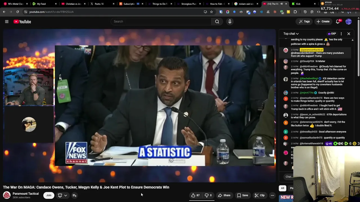The height and width of the screenshot is (202, 360).
Task: Share the video
Action: tap(224, 195)
